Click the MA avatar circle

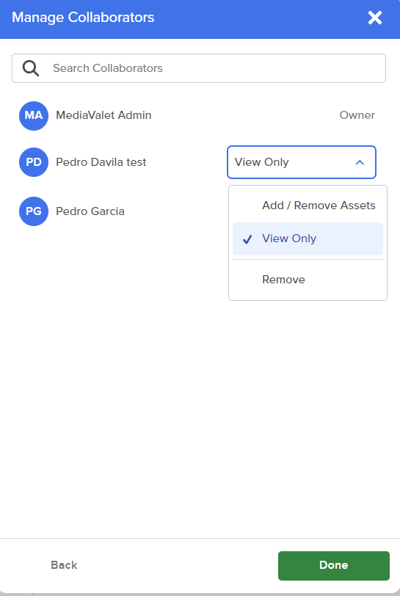pyautogui.click(x=34, y=115)
